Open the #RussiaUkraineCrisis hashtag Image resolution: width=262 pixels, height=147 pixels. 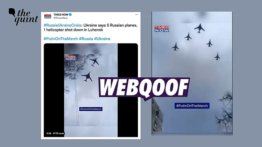[x=62, y=25]
